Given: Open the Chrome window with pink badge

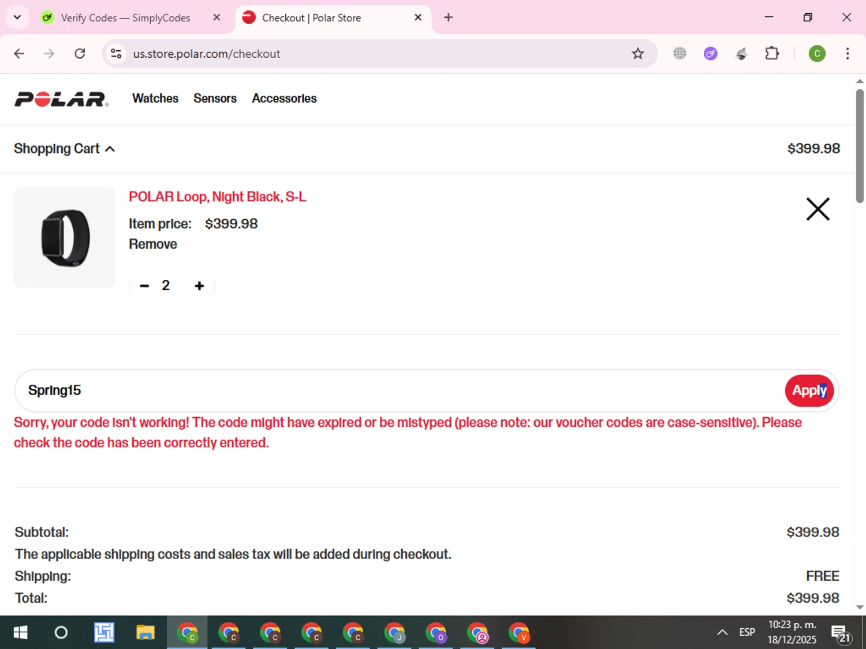Looking at the screenshot, I should [x=477, y=633].
